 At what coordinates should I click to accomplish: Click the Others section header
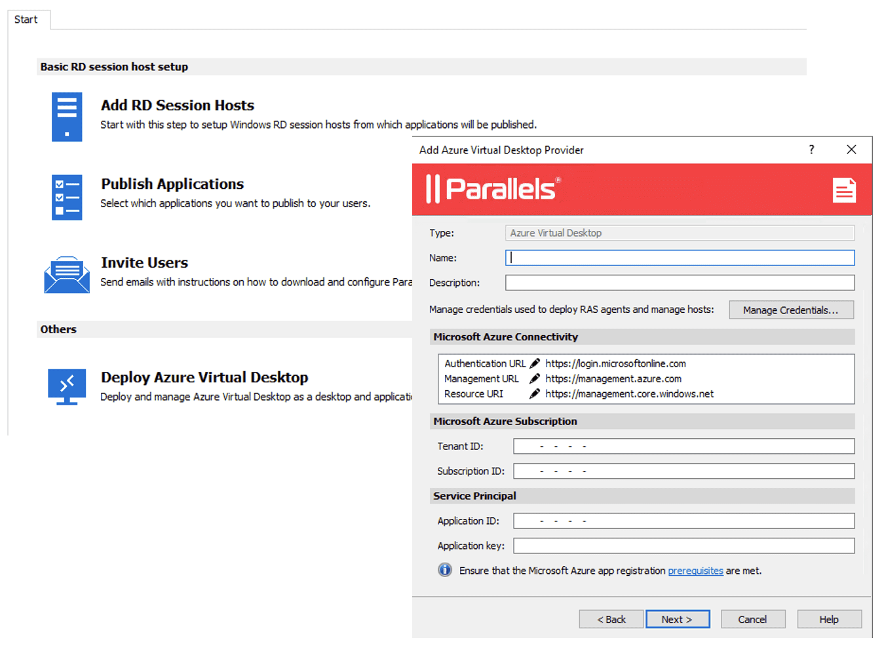click(224, 329)
